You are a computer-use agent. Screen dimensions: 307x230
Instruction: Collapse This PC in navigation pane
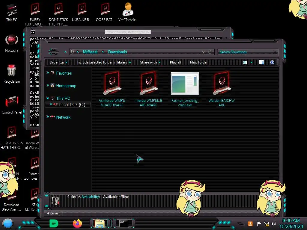pyautogui.click(x=48, y=98)
